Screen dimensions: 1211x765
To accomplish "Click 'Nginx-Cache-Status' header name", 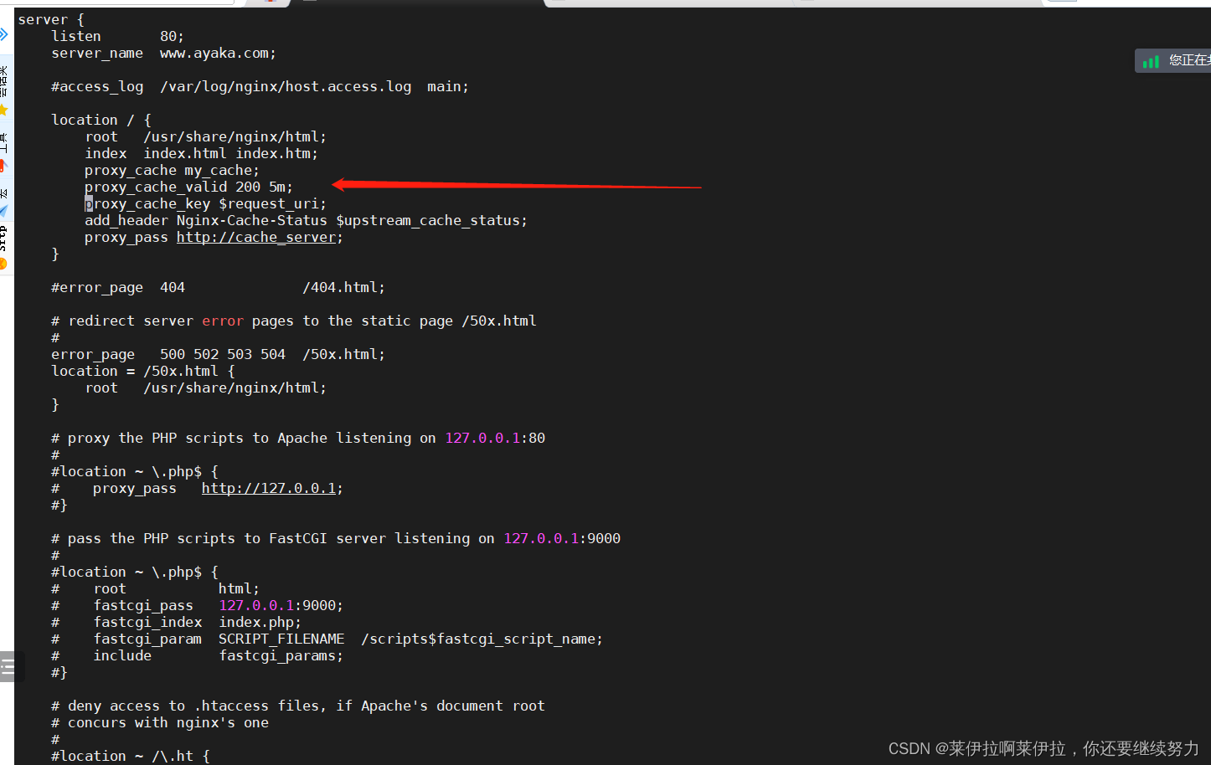I will point(252,221).
